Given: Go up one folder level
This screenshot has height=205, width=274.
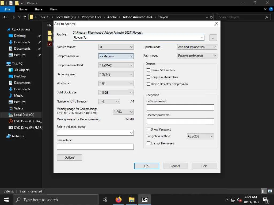Looking at the screenshot, I should click(x=25, y=17).
